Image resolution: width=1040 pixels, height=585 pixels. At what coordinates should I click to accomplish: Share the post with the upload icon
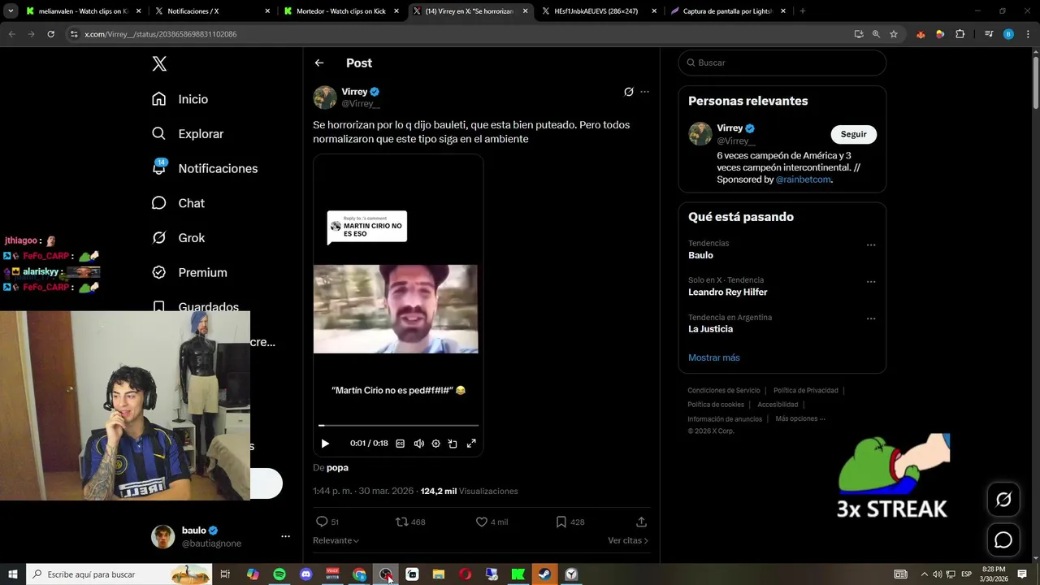641,522
